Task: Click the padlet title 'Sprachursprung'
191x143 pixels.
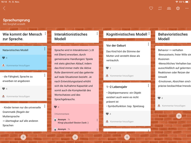Action: (x=16, y=20)
